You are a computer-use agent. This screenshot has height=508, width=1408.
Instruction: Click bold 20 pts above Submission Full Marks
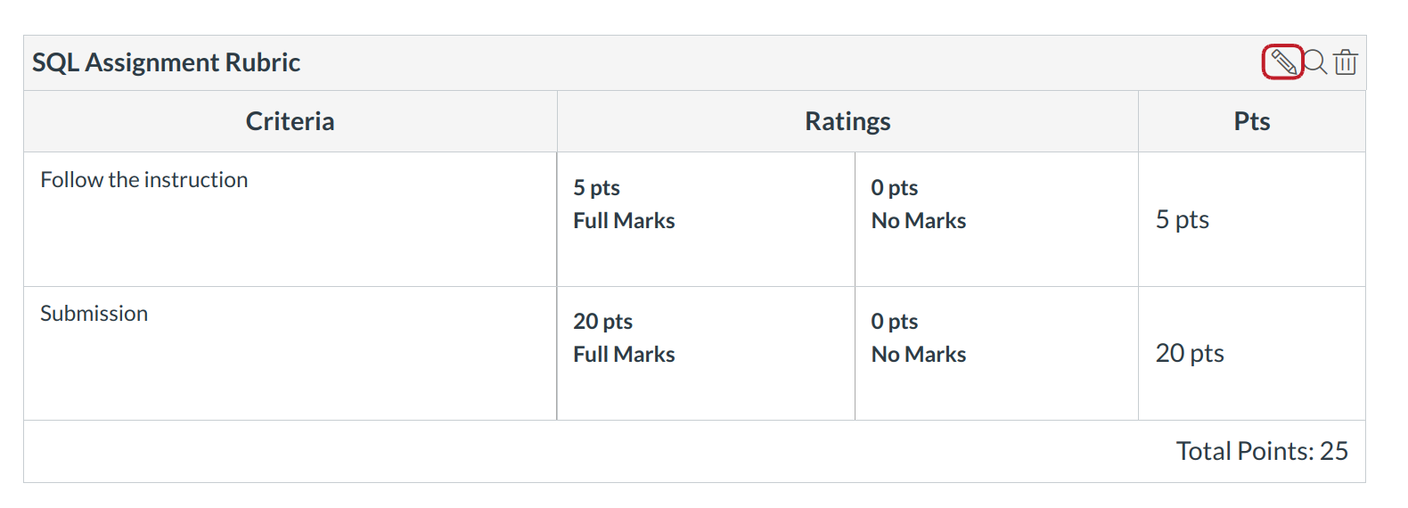click(602, 322)
